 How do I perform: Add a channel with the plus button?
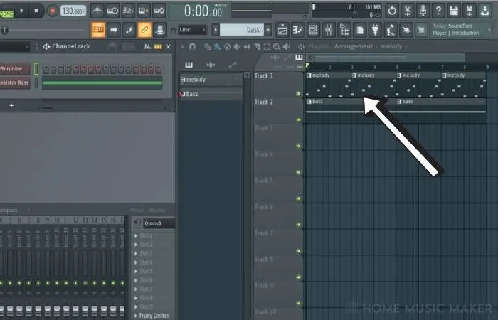click(11, 105)
